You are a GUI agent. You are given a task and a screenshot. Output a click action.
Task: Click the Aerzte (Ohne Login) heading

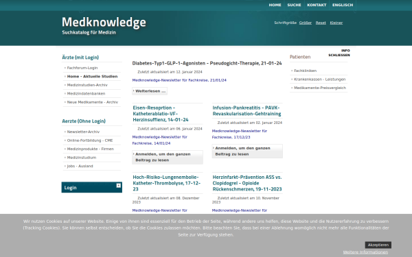pyautogui.click(x=84, y=121)
